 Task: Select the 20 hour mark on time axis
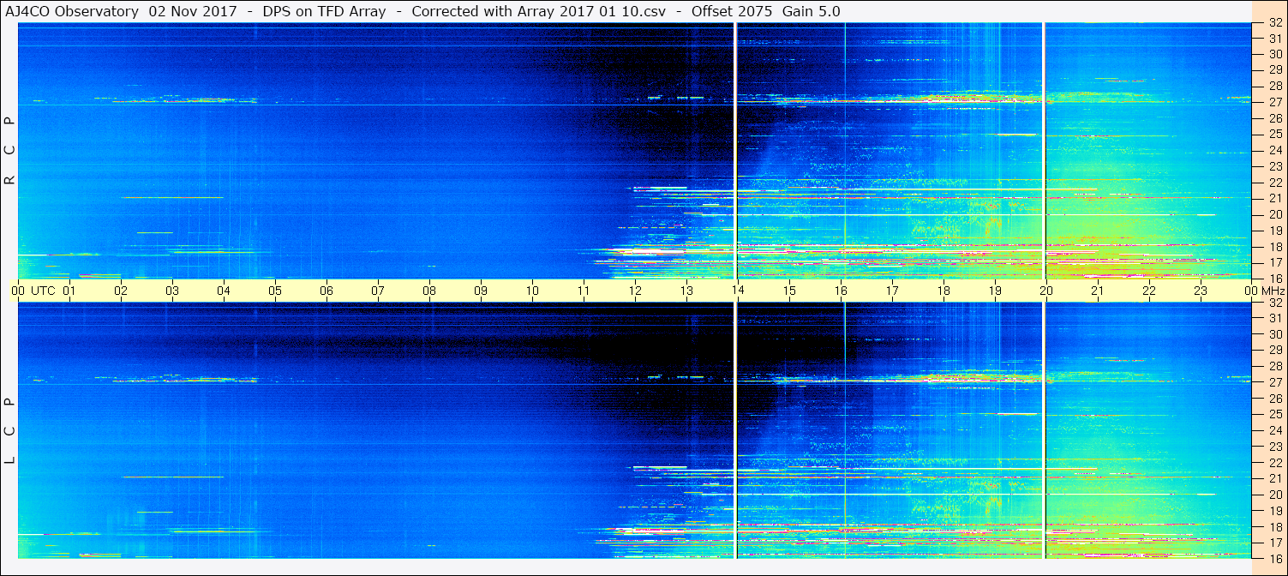tap(1046, 291)
